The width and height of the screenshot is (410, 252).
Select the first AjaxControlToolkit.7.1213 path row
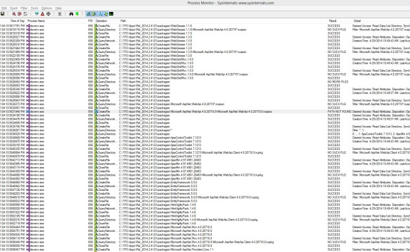tap(160, 137)
